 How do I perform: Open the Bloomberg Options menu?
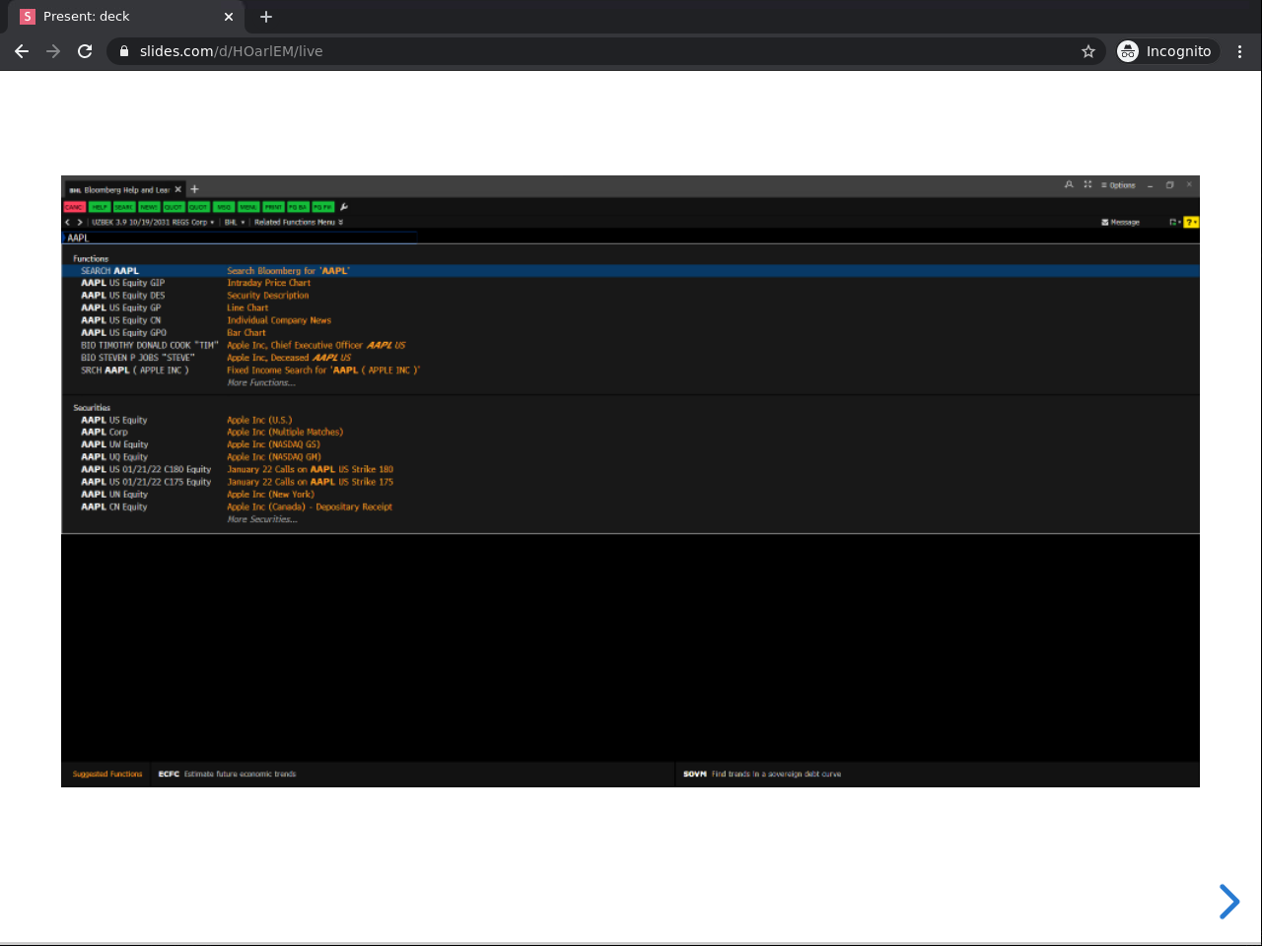click(1118, 185)
